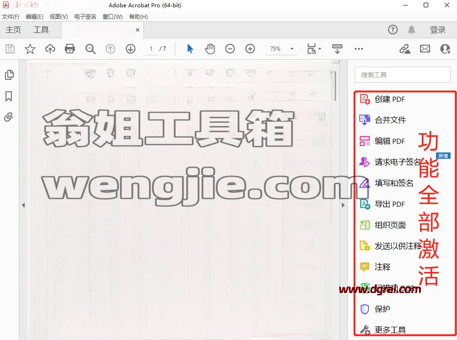Click the 搜索工具 search field
457x340 pixels.
[x=403, y=75]
